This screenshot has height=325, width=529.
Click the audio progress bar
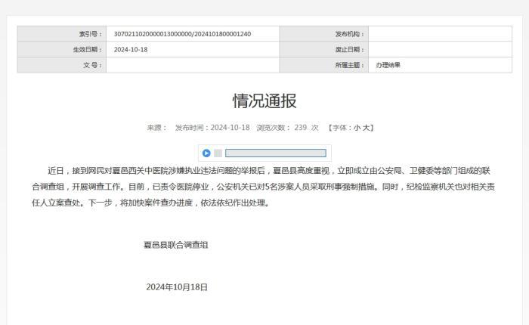point(275,153)
